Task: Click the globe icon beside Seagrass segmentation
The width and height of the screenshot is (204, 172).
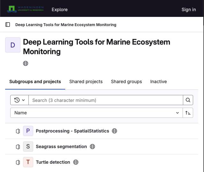Action: point(92,147)
